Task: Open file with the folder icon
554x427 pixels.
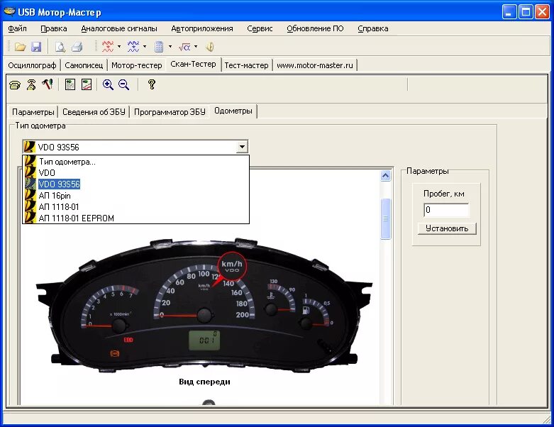Action: coord(20,47)
